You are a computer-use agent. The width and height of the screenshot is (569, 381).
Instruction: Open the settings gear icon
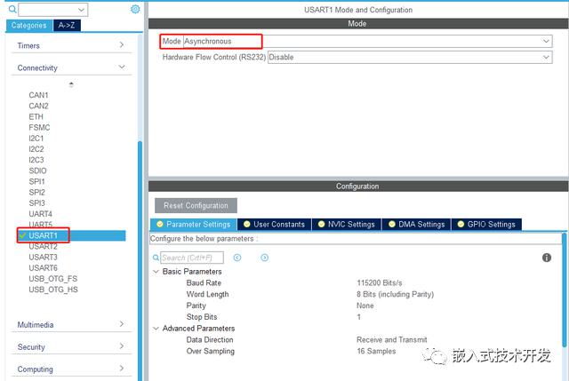pyautogui.click(x=135, y=9)
